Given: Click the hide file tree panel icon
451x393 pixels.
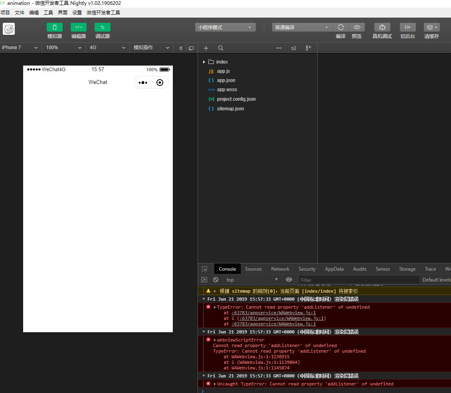Looking at the screenshot, I should (x=309, y=48).
